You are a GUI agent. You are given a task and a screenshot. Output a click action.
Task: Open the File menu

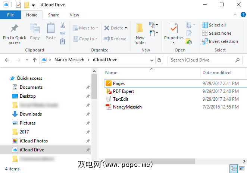coord(10,15)
